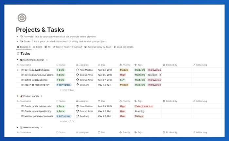The width and height of the screenshot is (229, 141).
Task: Click Assignee column header in Marketing campaign
Action: pyautogui.click(x=82, y=65)
